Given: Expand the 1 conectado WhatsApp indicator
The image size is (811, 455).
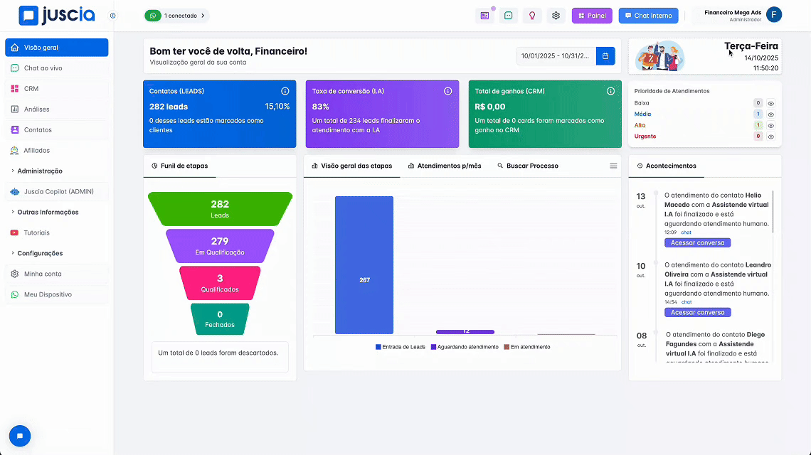Looking at the screenshot, I should coord(177,16).
